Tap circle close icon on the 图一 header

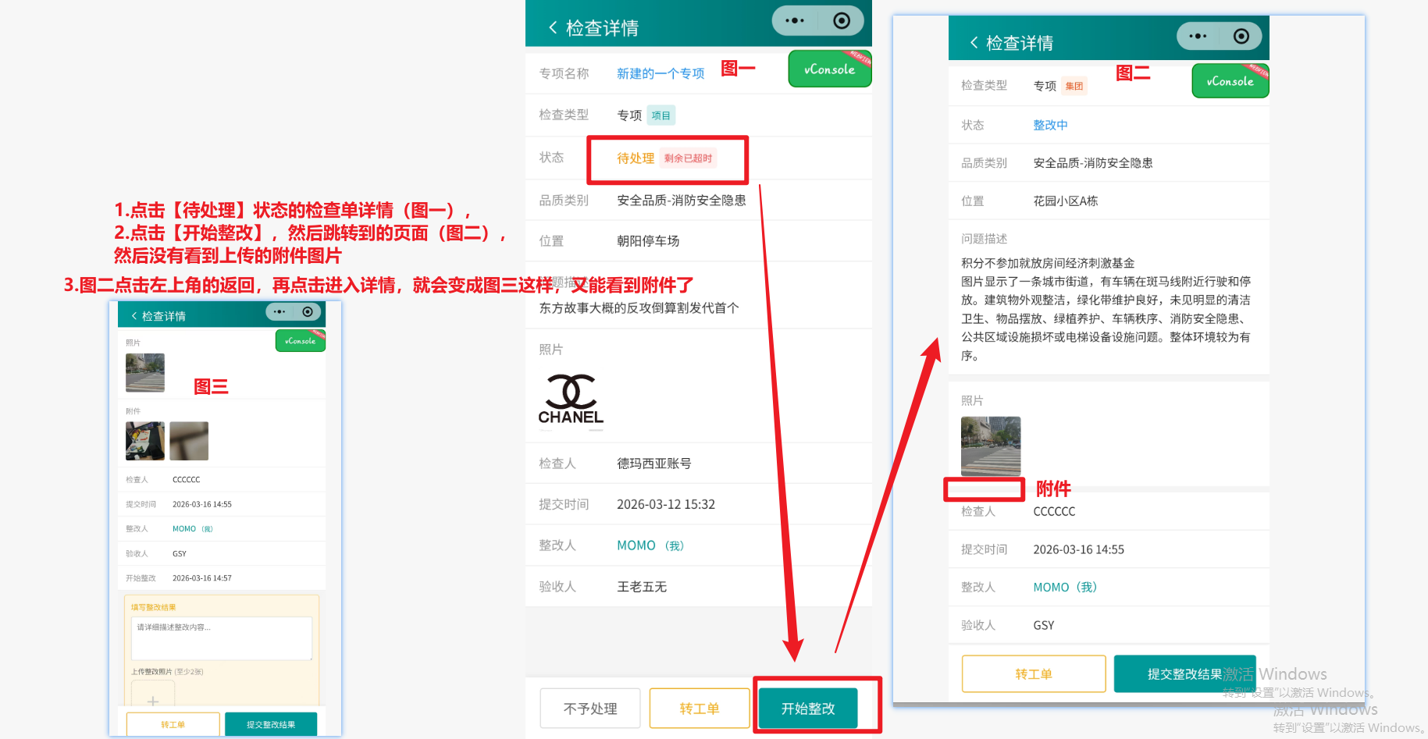(842, 21)
